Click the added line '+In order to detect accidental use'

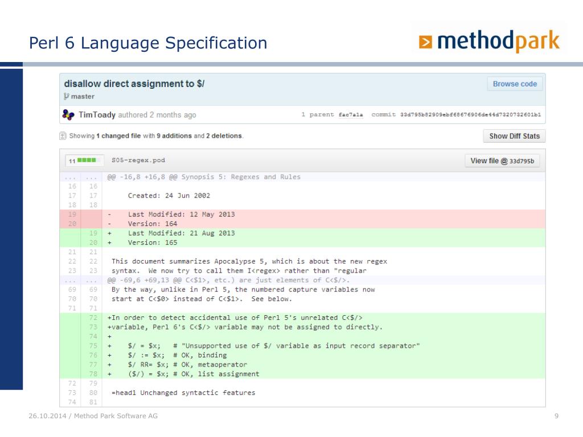pos(303,318)
